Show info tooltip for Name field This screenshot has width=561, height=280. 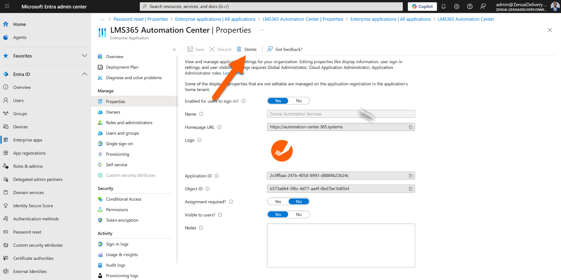pos(201,114)
